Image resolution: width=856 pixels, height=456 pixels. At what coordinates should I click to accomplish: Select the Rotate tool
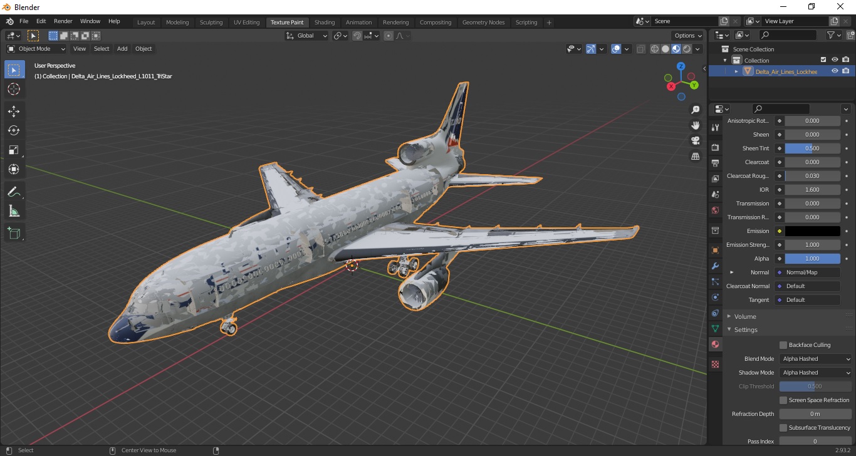point(14,130)
